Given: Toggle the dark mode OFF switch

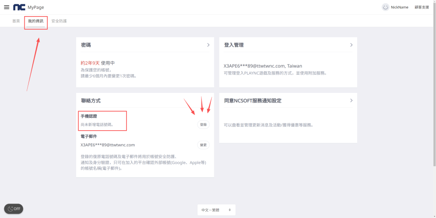Looking at the screenshot, I should click(14, 209).
